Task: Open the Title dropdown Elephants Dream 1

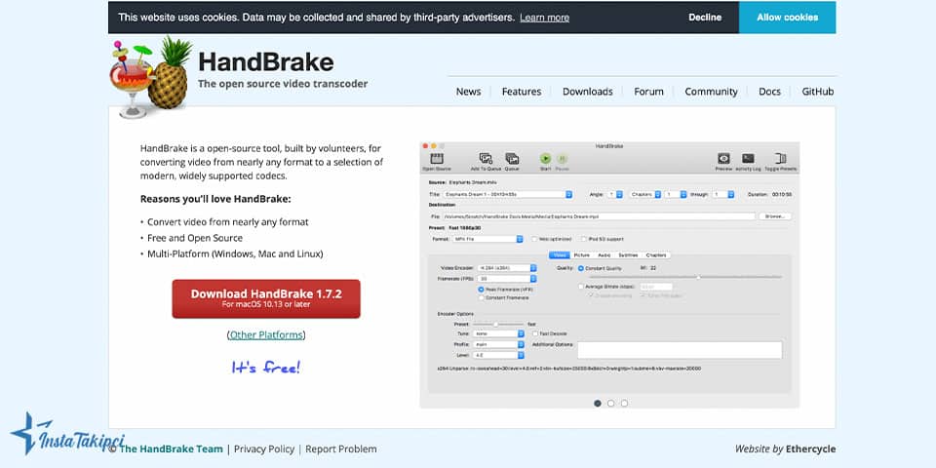Action: coord(507,195)
